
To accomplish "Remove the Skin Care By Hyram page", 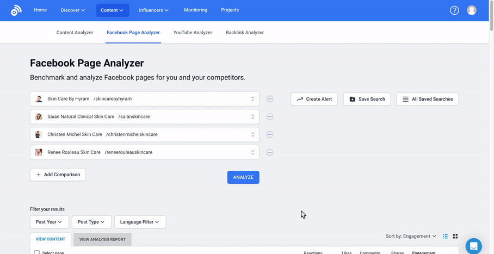I will tap(270, 99).
